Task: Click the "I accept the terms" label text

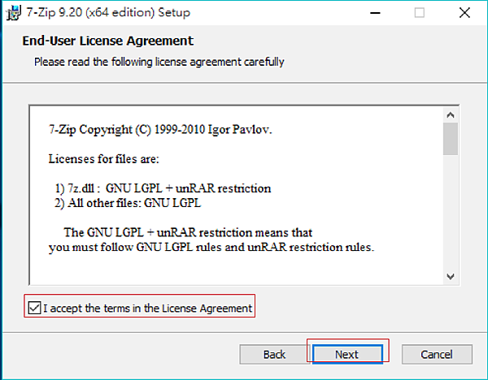Action: (147, 309)
